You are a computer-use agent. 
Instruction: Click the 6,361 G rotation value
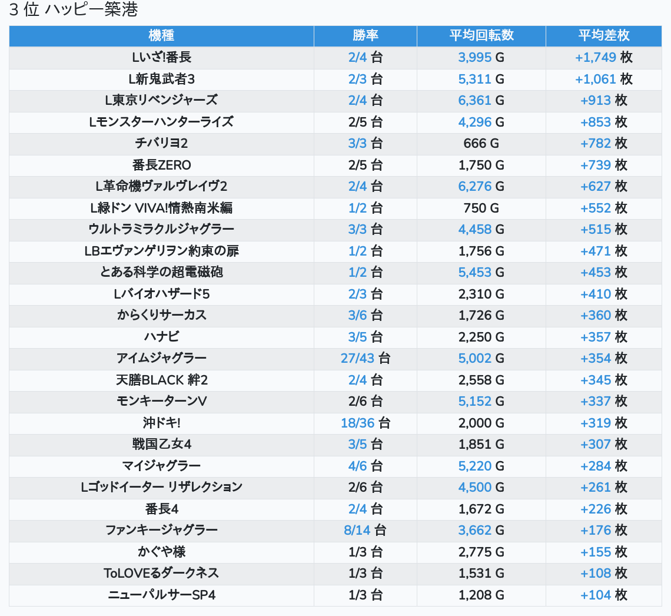474,100
